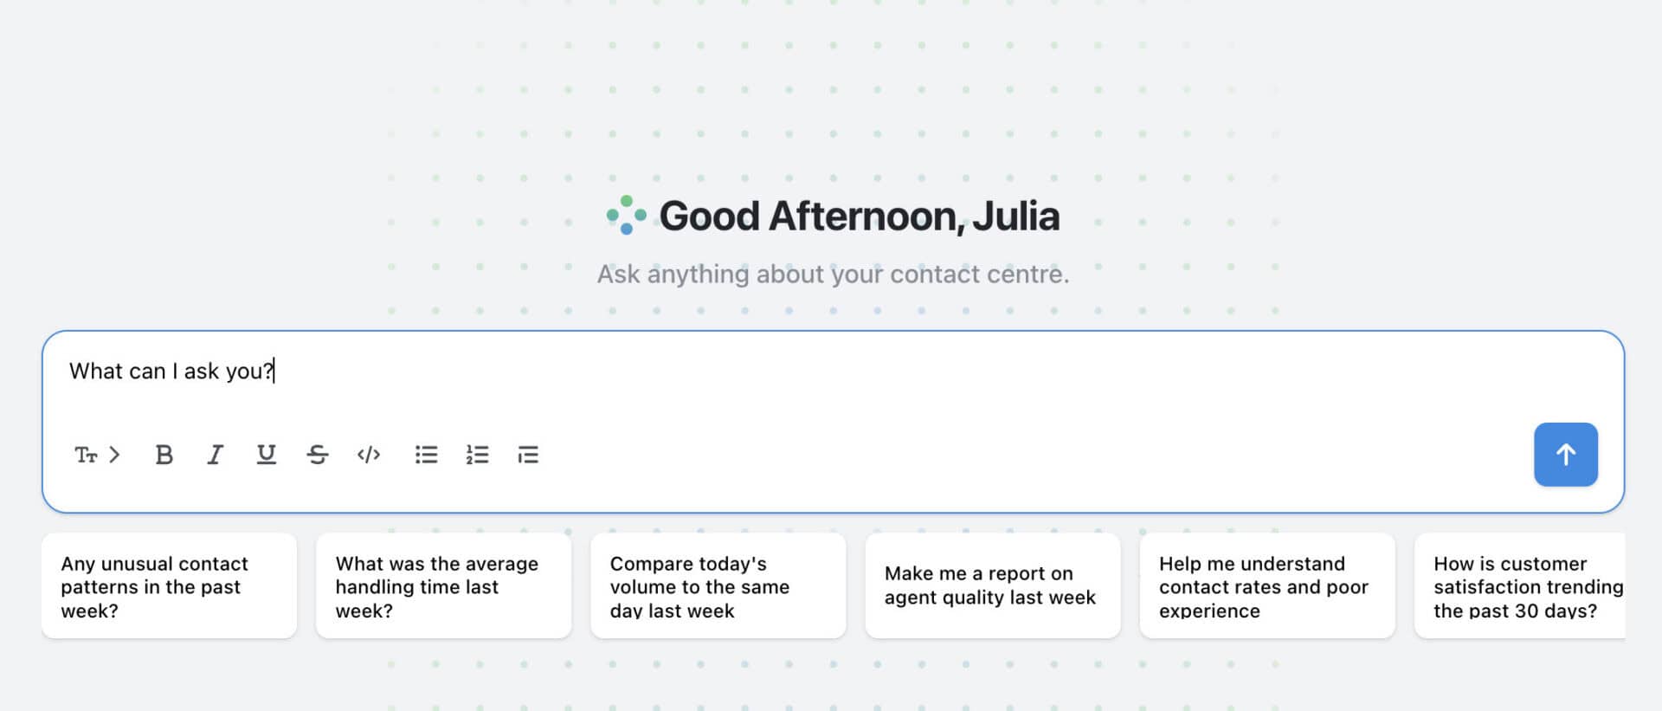Click the Good Afternoon, Julia heading
The image size is (1662, 711).
[859, 216]
